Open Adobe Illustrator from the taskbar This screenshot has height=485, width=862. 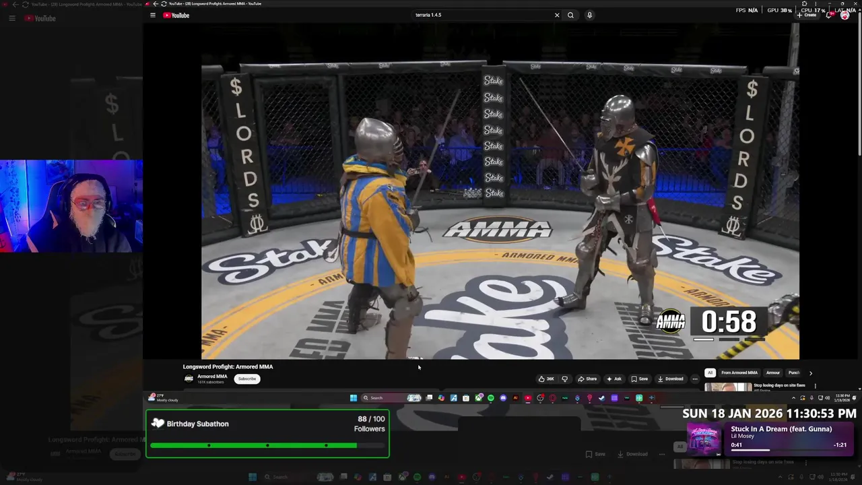coord(515,397)
